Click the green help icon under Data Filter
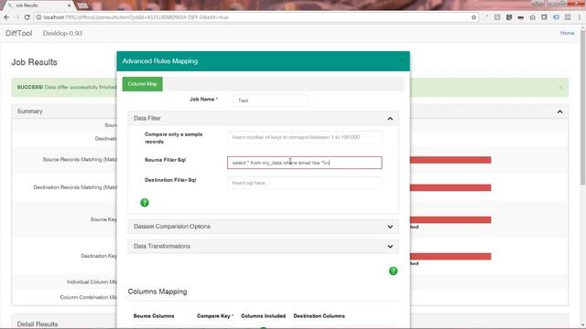 click(x=145, y=203)
